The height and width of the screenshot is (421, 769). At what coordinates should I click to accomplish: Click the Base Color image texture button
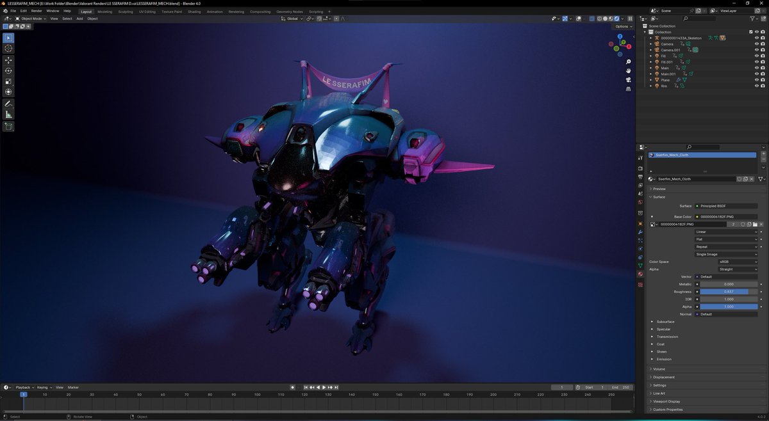(x=727, y=217)
